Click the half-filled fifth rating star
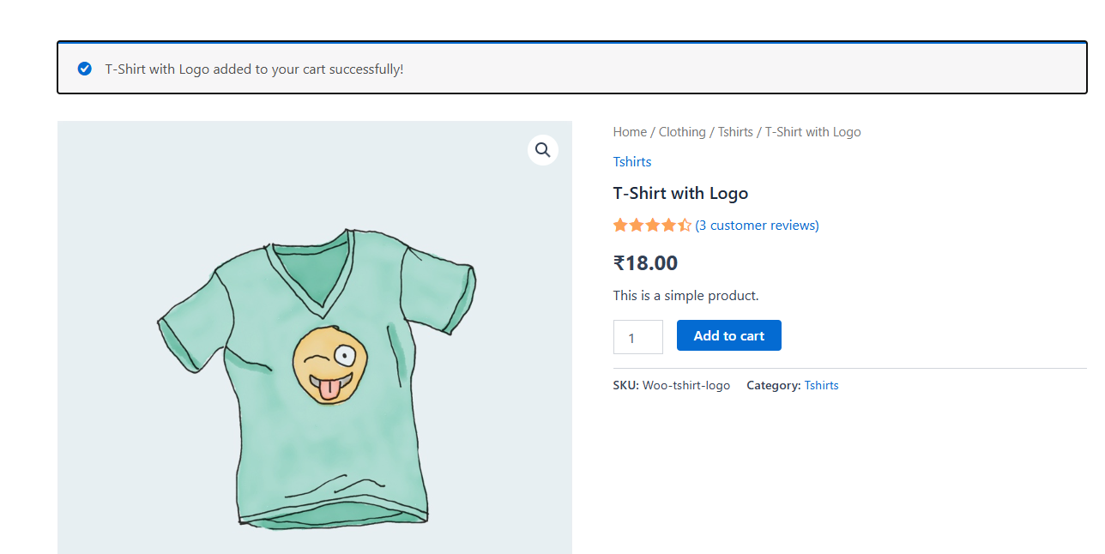 click(685, 225)
